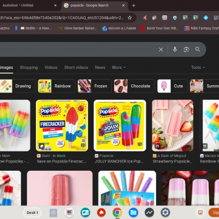Open the Jolly Rancher Popsicle box image
This screenshot has width=219, height=219.
pos(120,126)
